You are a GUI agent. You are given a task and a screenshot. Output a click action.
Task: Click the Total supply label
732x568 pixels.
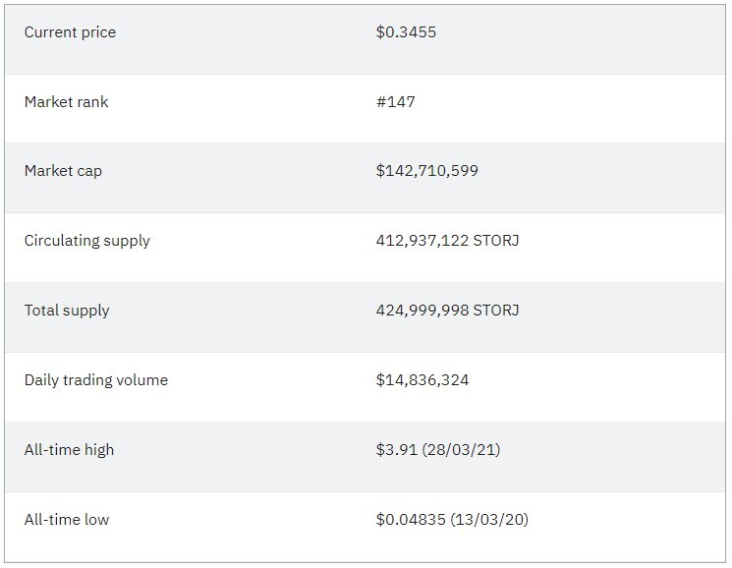coord(67,311)
